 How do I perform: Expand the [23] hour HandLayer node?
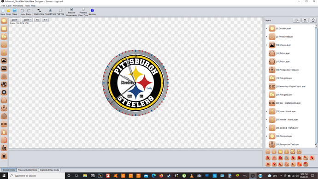[266, 111]
